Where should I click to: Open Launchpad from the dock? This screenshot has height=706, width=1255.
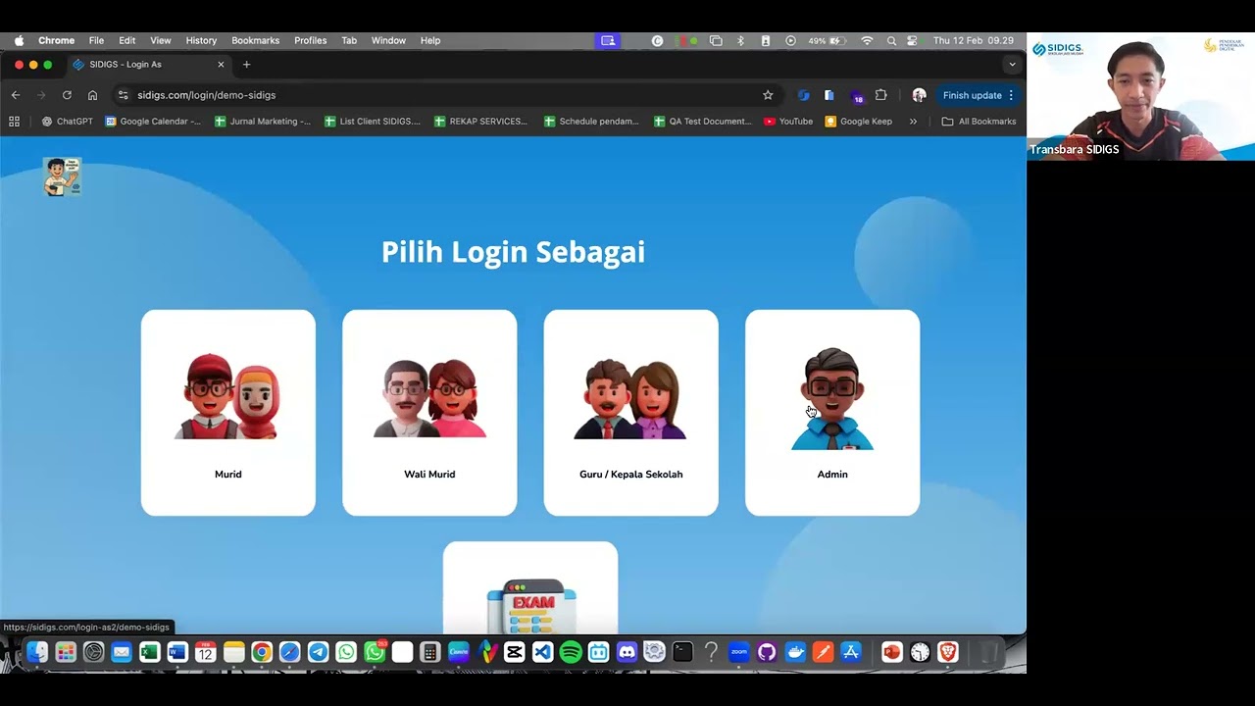(66, 652)
